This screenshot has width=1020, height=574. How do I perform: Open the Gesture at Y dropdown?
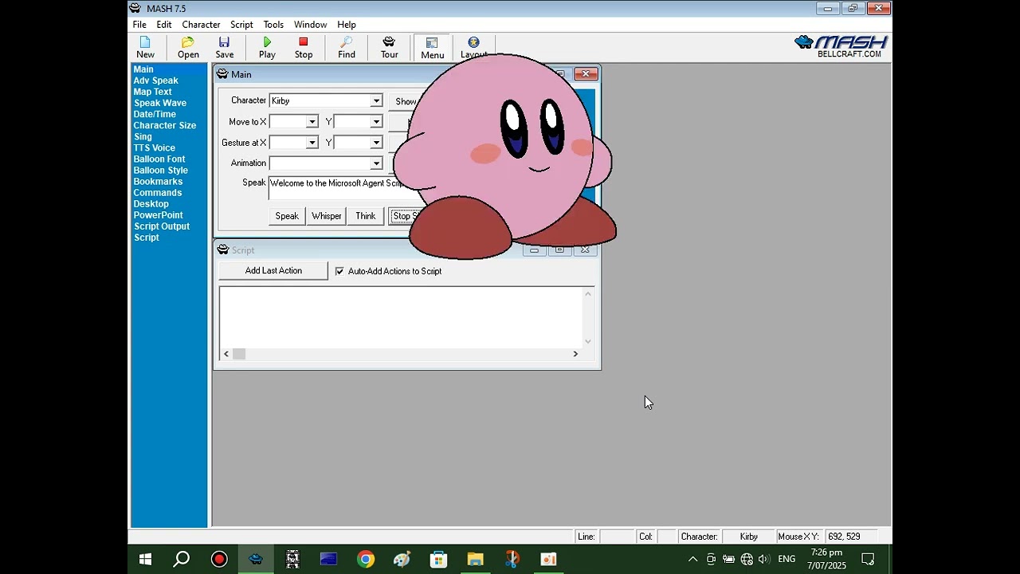click(376, 143)
